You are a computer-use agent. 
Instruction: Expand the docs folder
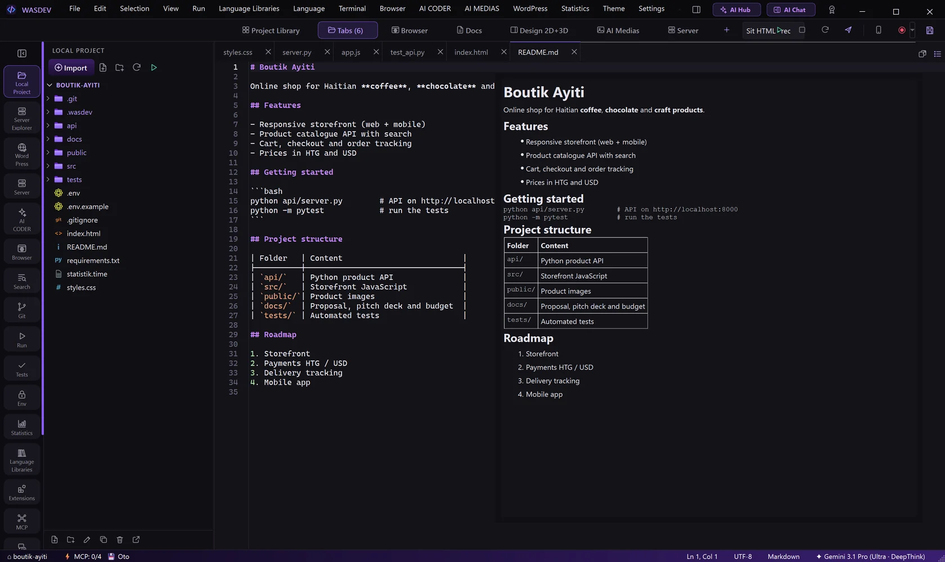(x=48, y=139)
